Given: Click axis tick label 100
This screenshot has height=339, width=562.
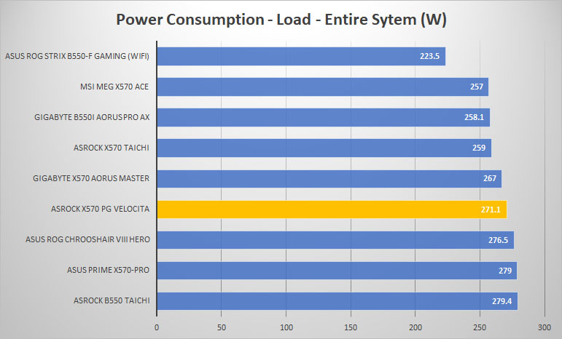Looking at the screenshot, I should pyautogui.click(x=286, y=327).
